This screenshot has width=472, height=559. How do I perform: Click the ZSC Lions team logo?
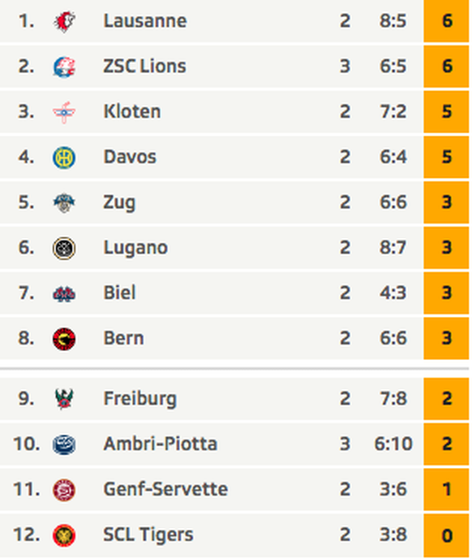[64, 67]
